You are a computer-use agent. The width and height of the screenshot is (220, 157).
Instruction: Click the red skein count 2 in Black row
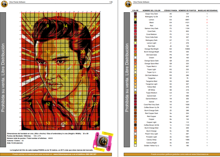(x=207, y=23)
